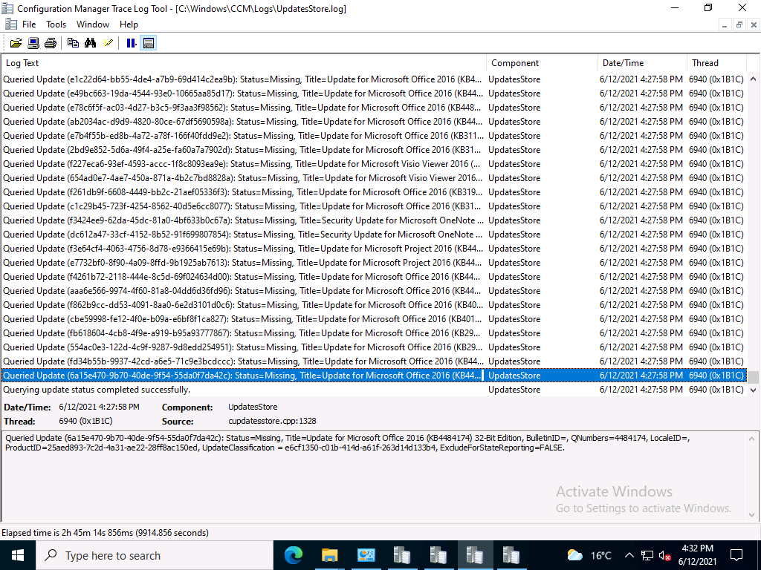Viewport: 761px width, 570px height.
Task: Select OneNote security update entry f3424ee9-62da
Action: click(x=374, y=220)
